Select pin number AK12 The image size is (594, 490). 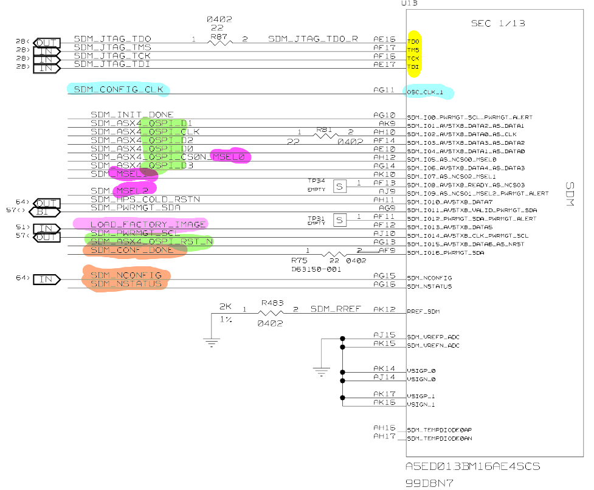(x=384, y=309)
